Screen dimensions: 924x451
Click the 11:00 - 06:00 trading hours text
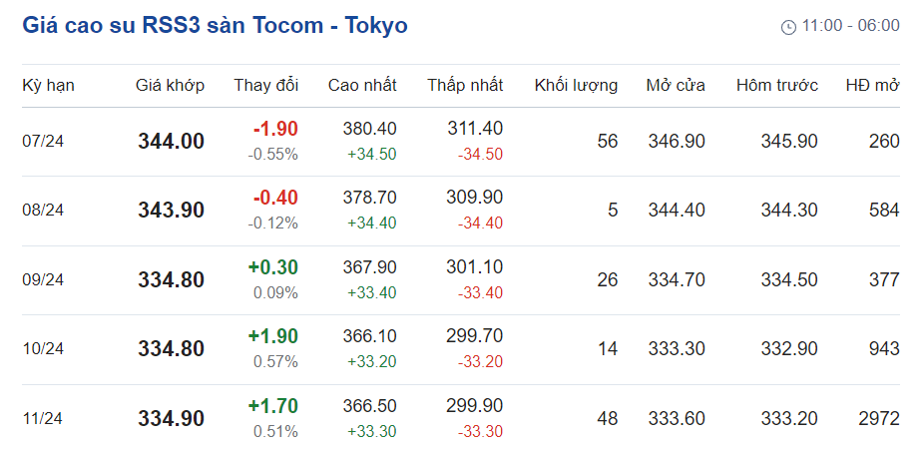point(851,26)
